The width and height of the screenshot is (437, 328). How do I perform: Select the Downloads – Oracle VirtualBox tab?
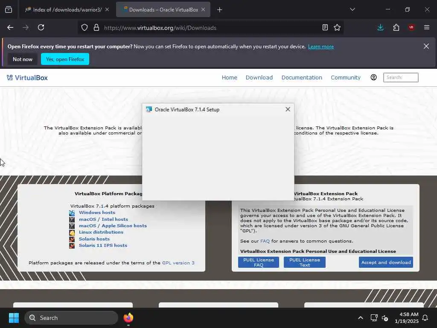[x=163, y=9]
